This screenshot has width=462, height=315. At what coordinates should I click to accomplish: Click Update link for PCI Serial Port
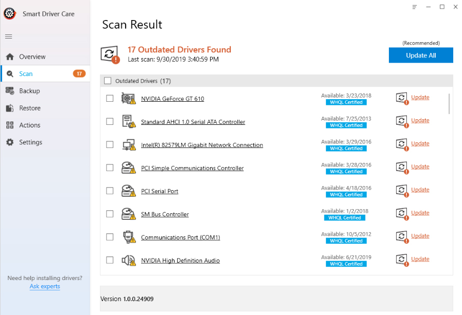coord(420,190)
